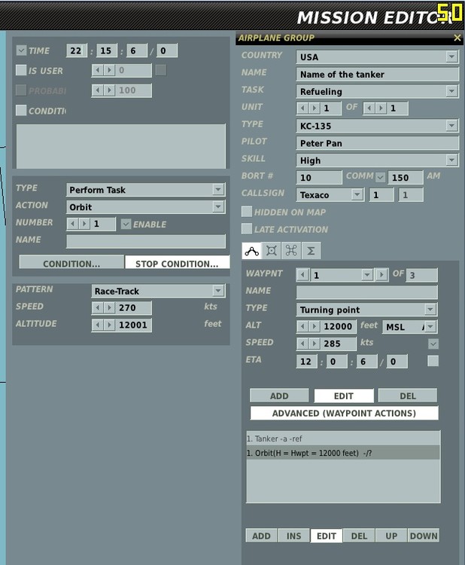
Task: Go to previous waypoint arrow
Action: [302, 275]
